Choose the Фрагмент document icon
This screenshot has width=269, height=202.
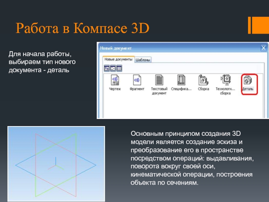click(137, 80)
